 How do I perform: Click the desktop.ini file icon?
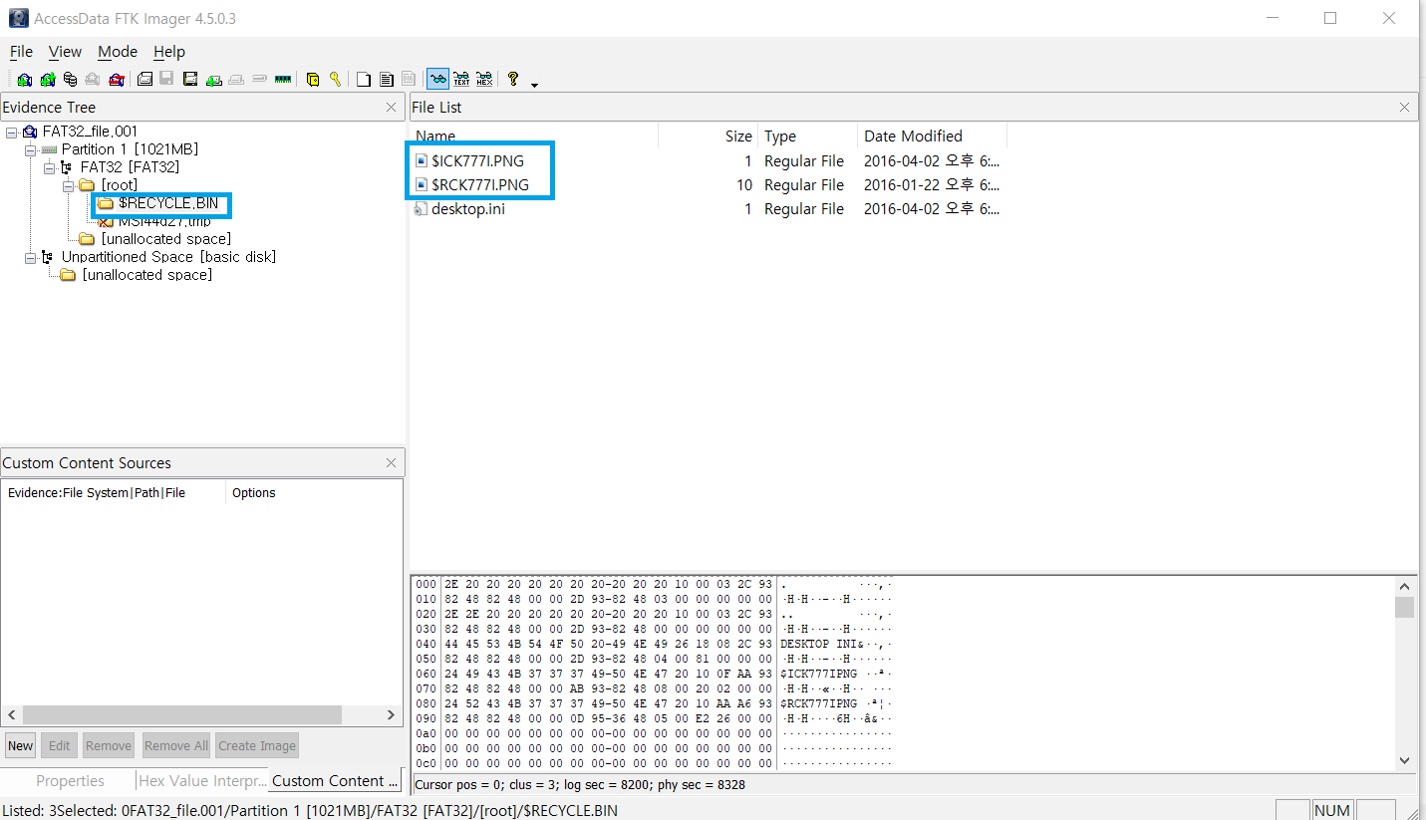click(x=421, y=208)
